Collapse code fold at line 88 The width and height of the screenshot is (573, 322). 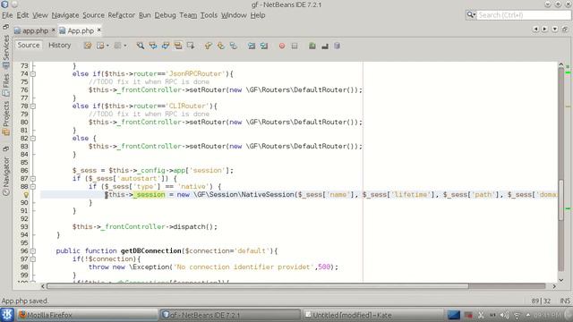[33, 187]
